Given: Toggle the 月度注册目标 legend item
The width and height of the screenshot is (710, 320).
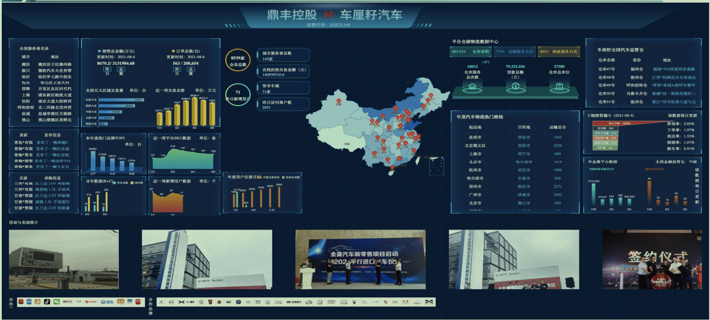Looking at the screenshot, I should tap(269, 177).
